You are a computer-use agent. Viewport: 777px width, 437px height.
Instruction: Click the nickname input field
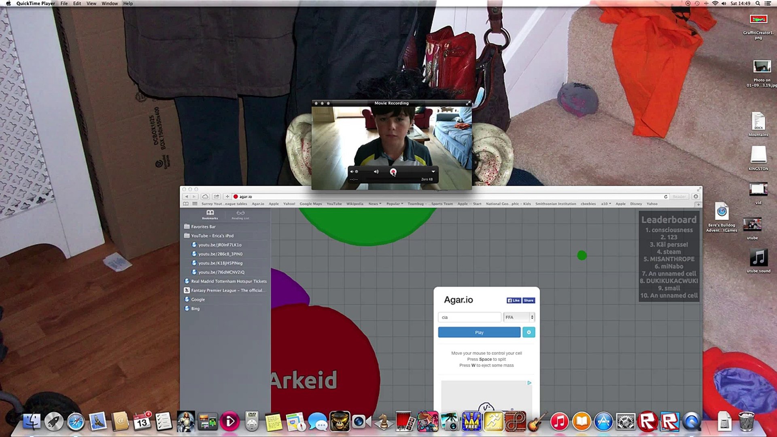tap(469, 317)
